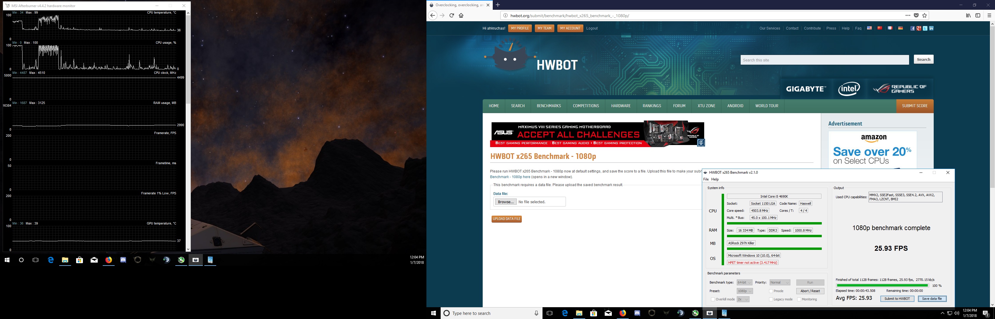Open the Firefox Library icon
Viewport: 995px width, 319px height.
pos(968,15)
